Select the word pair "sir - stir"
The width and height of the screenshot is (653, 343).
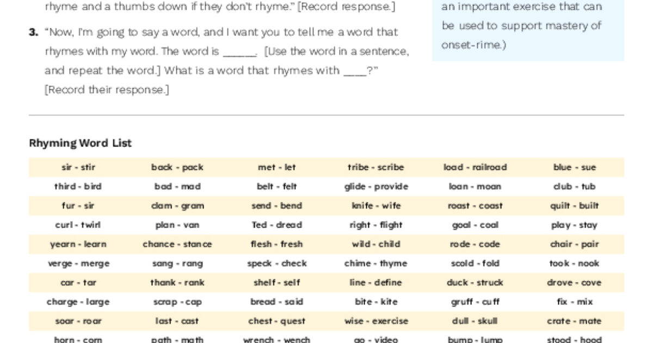click(x=77, y=167)
